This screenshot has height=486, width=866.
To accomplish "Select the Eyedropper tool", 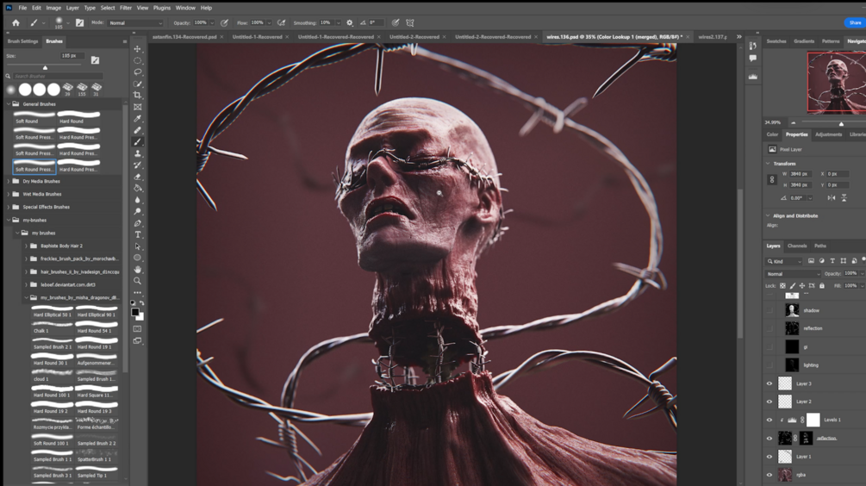I will point(138,118).
